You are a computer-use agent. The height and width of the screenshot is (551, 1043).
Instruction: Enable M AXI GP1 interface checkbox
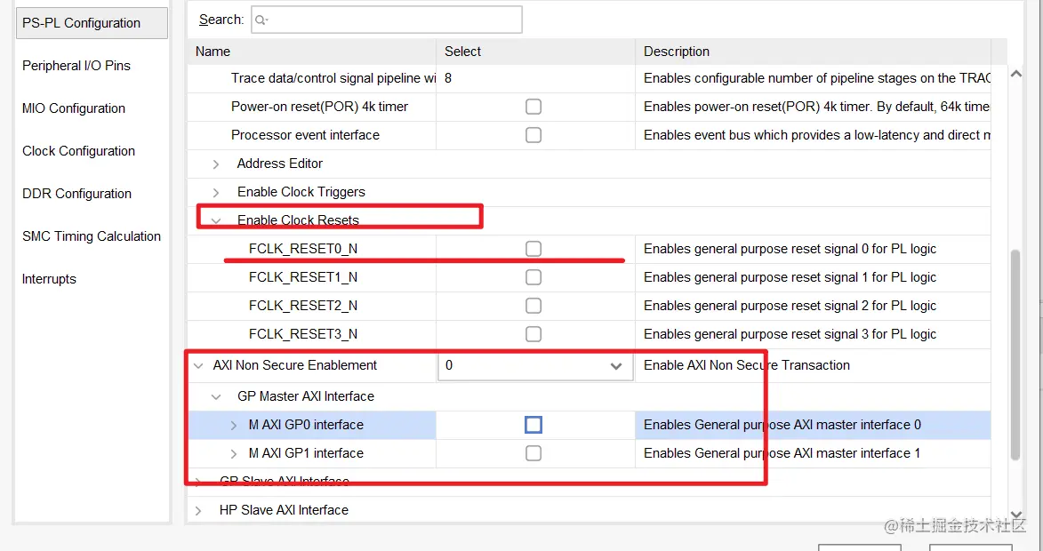point(534,453)
